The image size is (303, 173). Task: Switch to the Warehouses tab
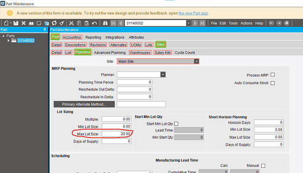(x=140, y=53)
